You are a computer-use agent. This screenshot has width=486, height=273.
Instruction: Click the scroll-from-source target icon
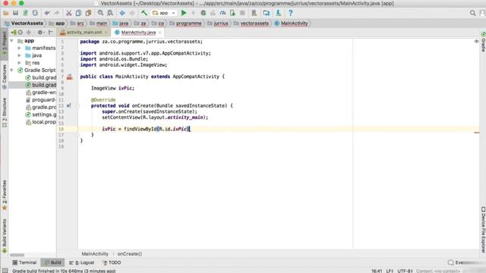click(x=21, y=32)
